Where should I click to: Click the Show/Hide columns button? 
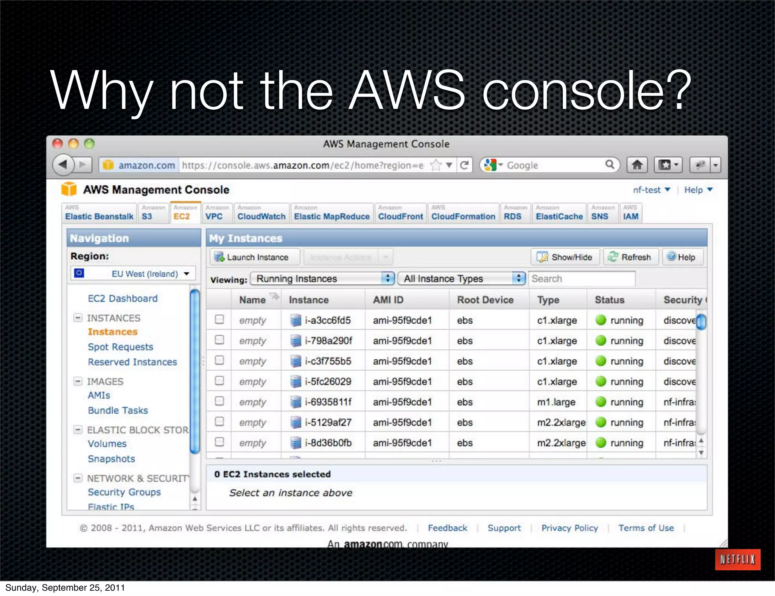[565, 257]
